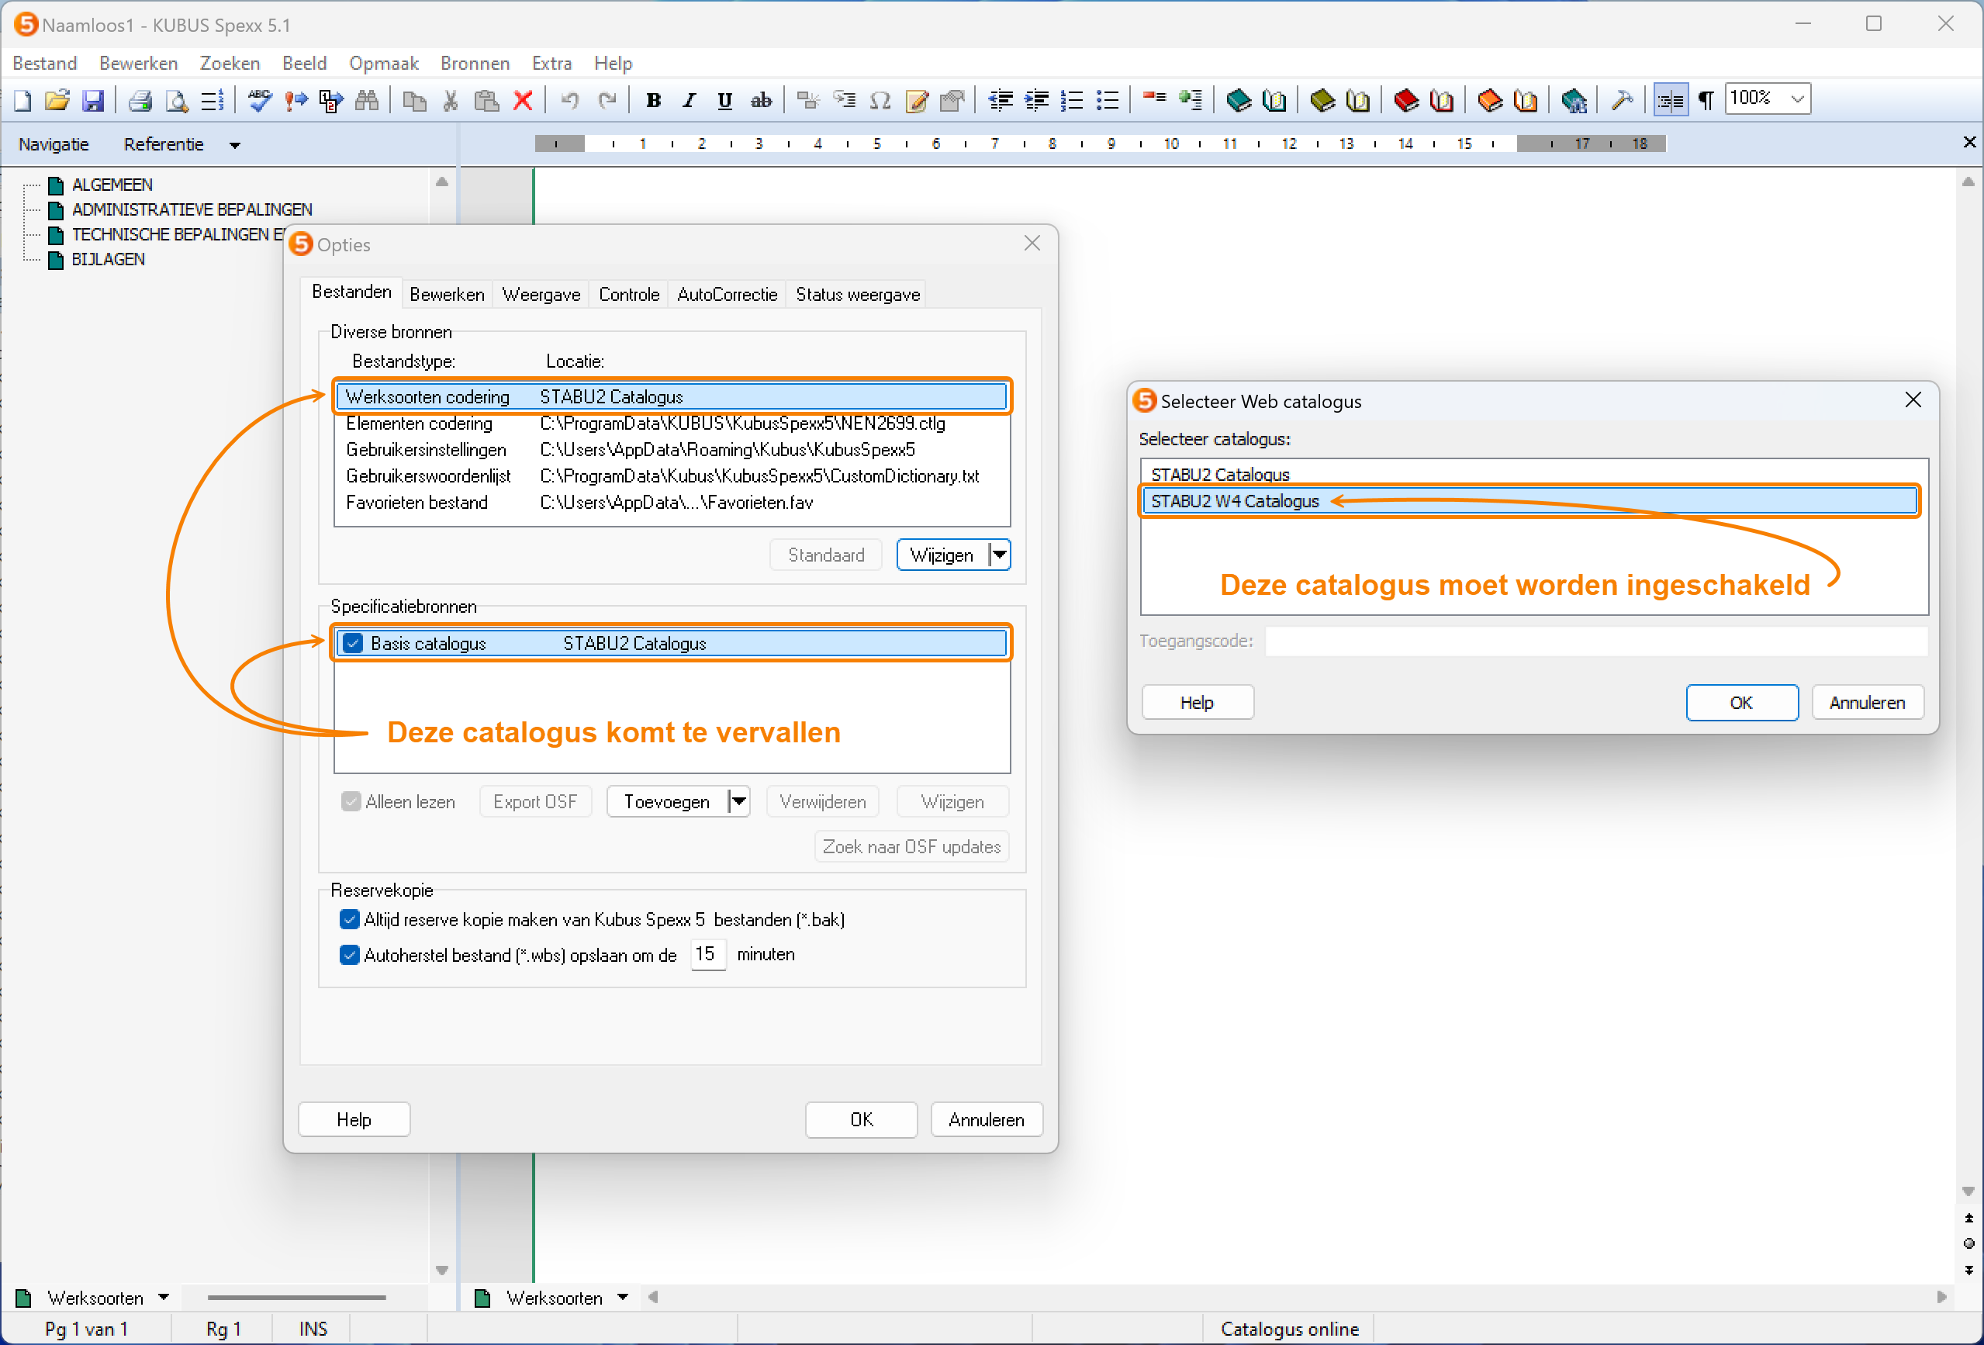Insert symbol with Omega icon
This screenshot has height=1345, width=1984.
coord(880,101)
